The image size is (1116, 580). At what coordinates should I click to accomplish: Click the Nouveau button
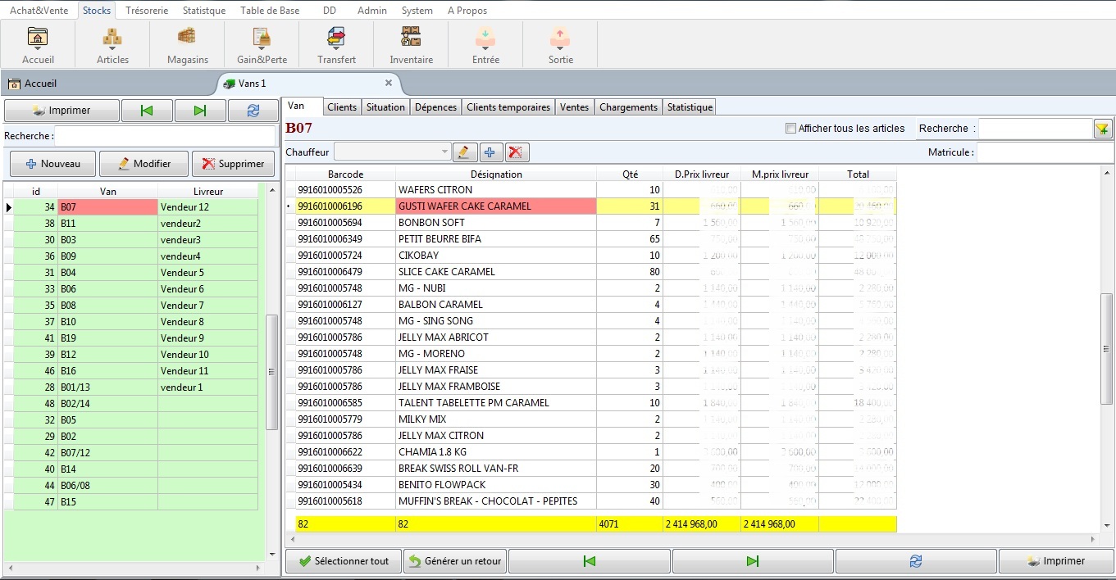pos(52,164)
